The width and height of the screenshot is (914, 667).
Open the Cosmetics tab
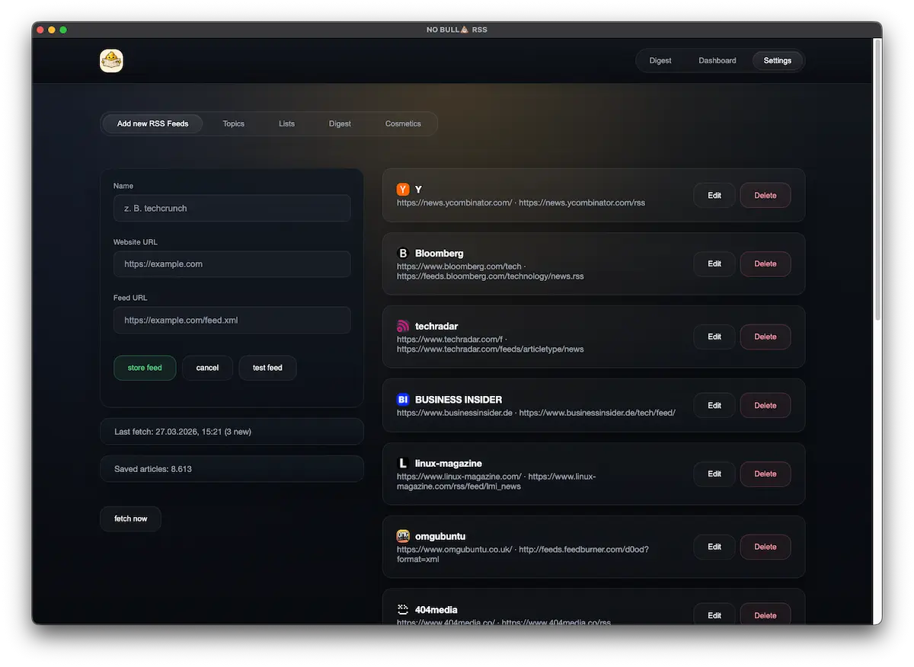pos(403,123)
